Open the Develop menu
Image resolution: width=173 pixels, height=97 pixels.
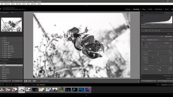[7, 4]
